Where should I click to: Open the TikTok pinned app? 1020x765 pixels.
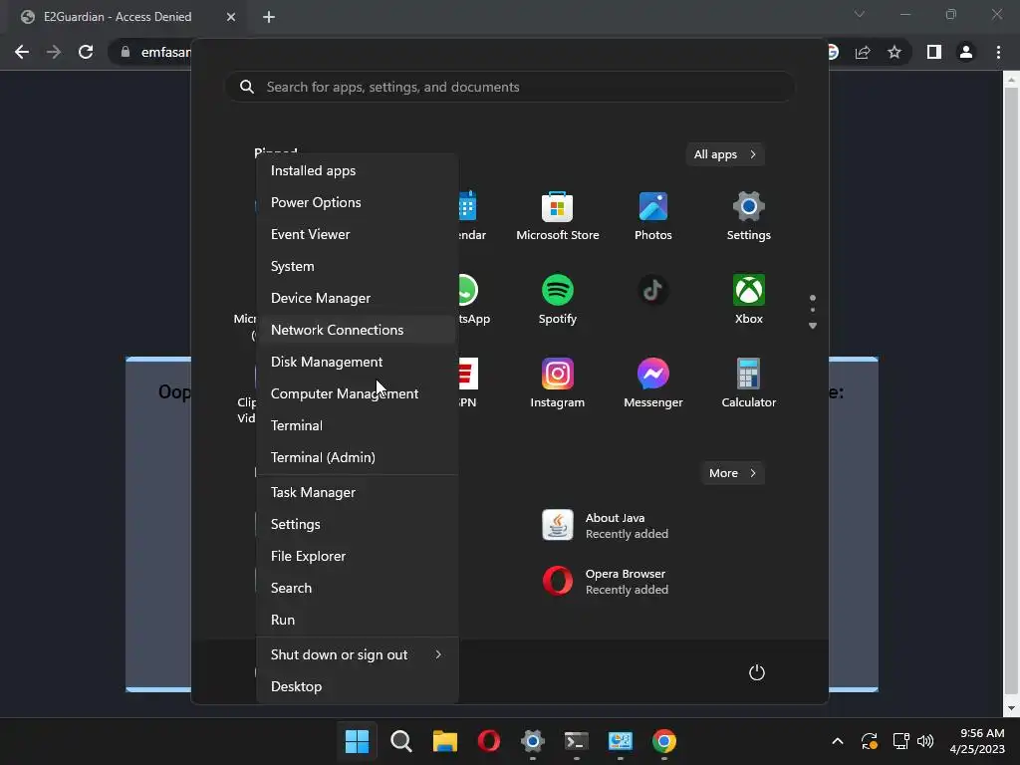click(653, 291)
